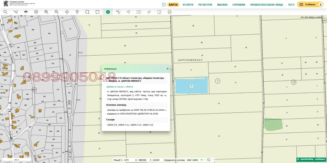
Task: Click the Bulgaria coat of arms logo
Action: tap(6, 3)
